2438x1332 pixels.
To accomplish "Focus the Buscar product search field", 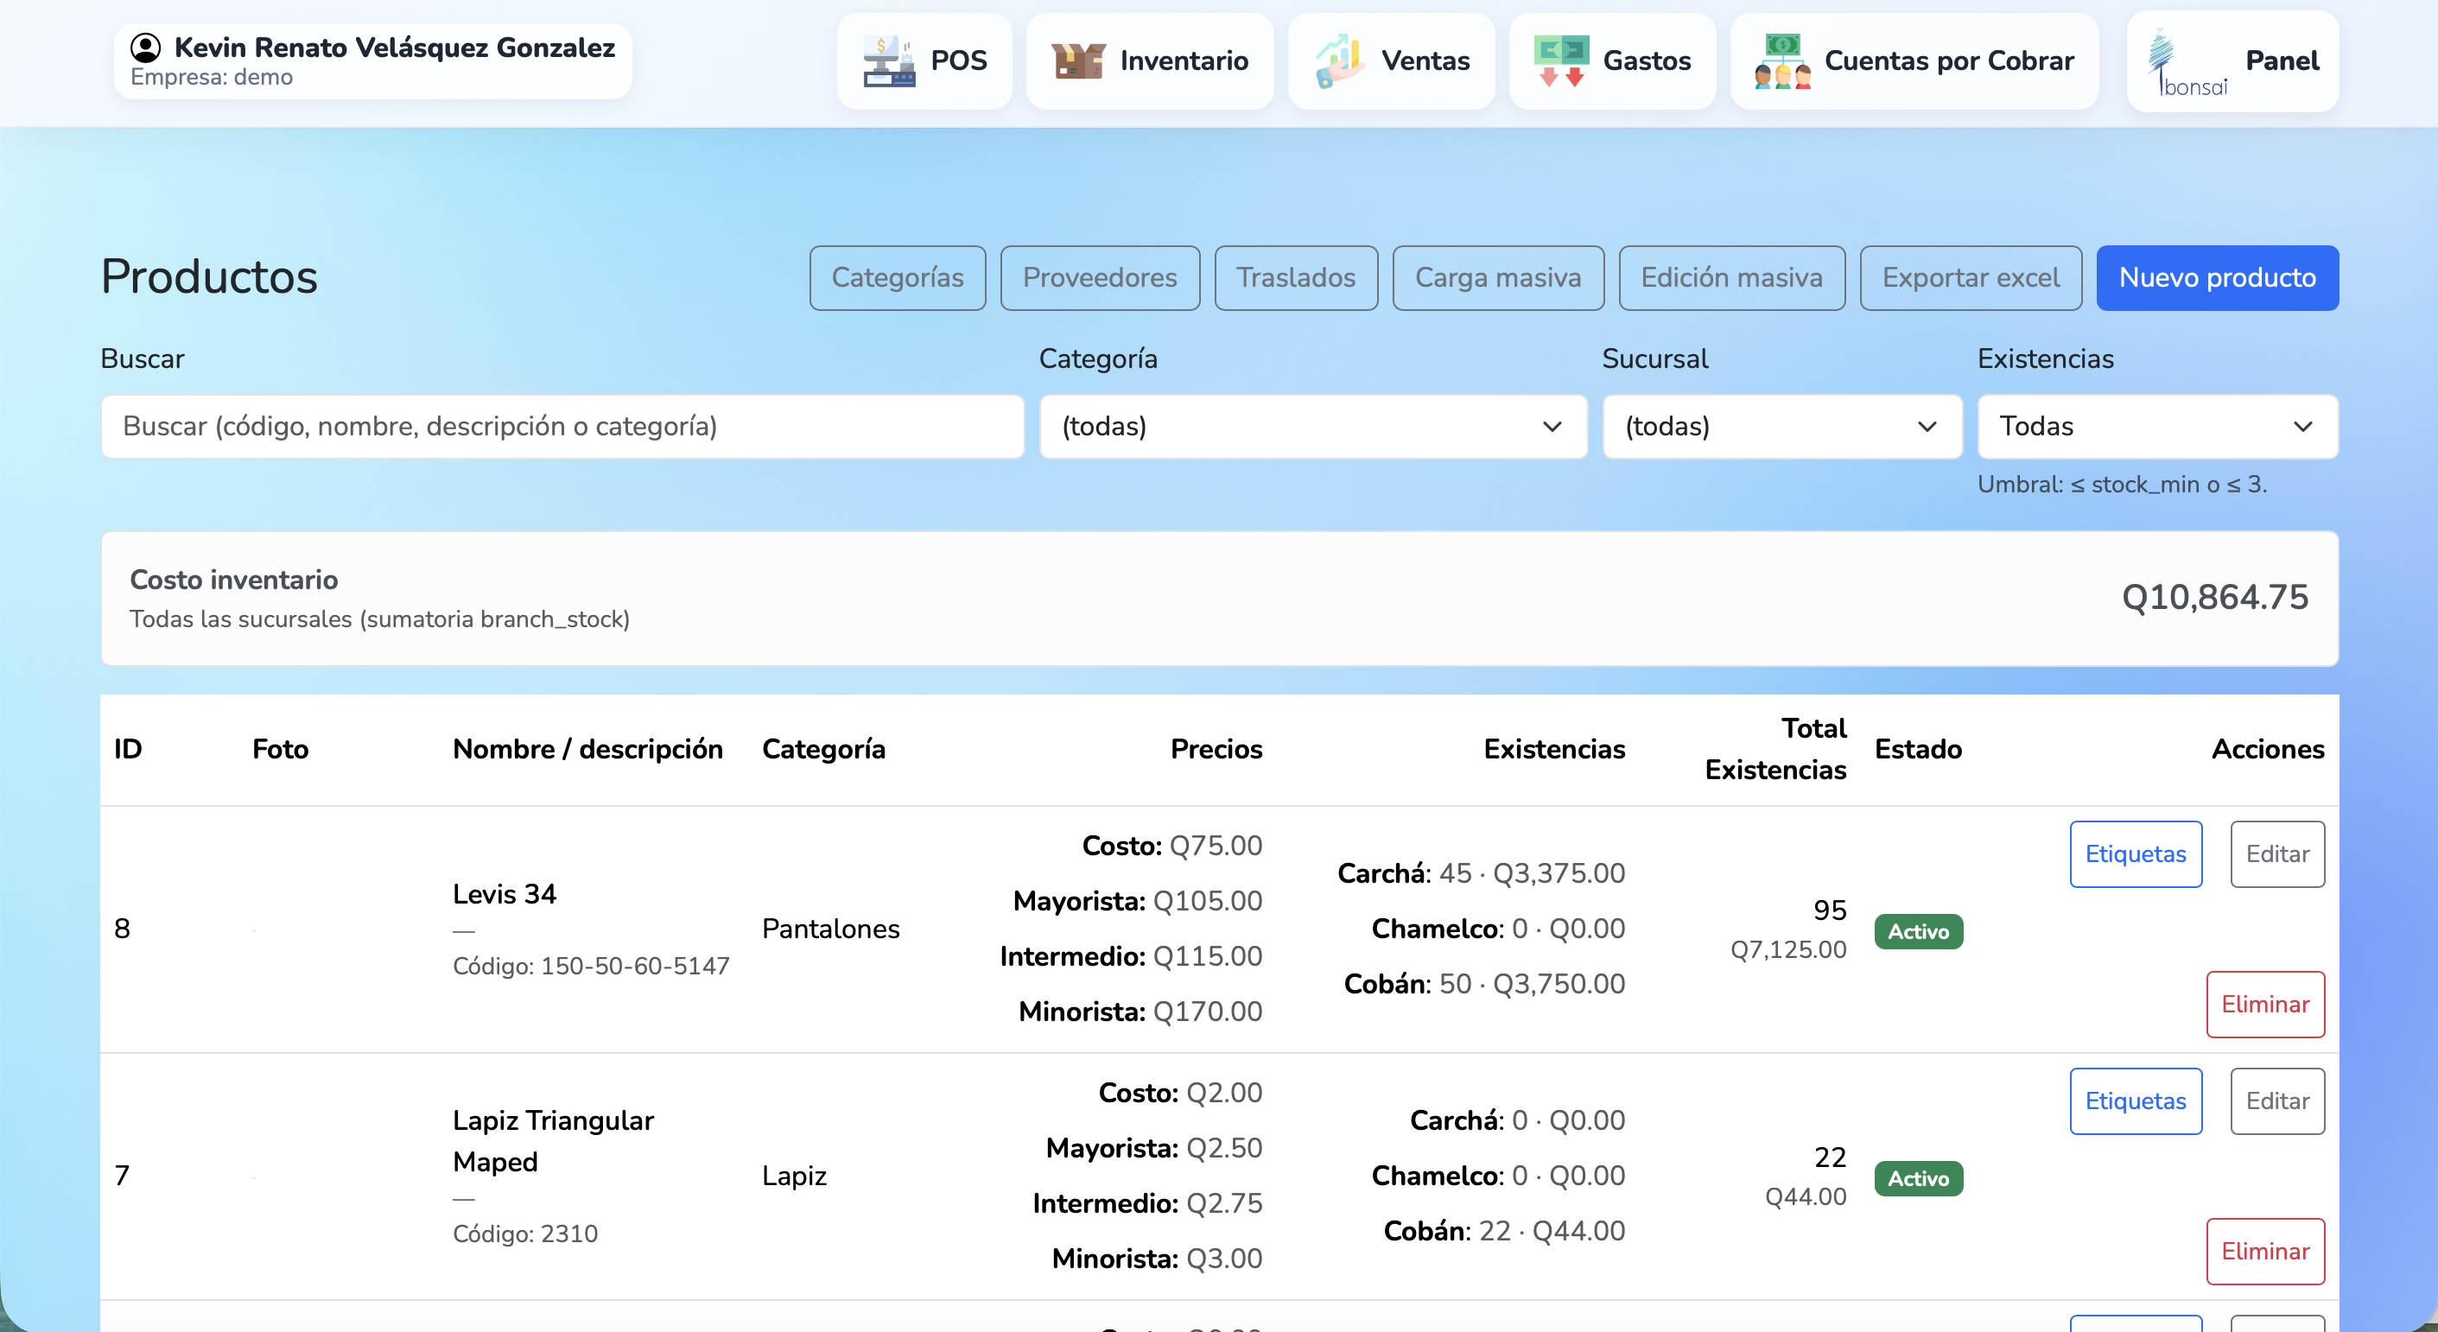I will click(x=562, y=427).
